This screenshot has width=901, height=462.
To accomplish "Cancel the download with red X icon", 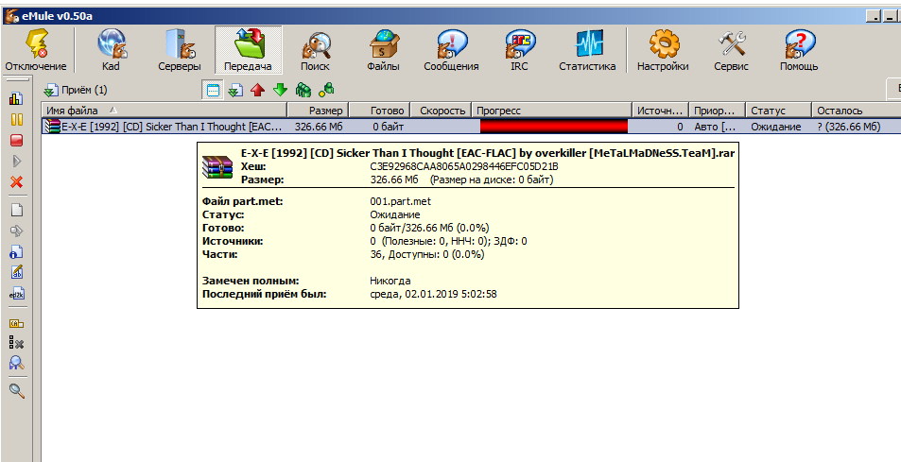I will (x=16, y=182).
